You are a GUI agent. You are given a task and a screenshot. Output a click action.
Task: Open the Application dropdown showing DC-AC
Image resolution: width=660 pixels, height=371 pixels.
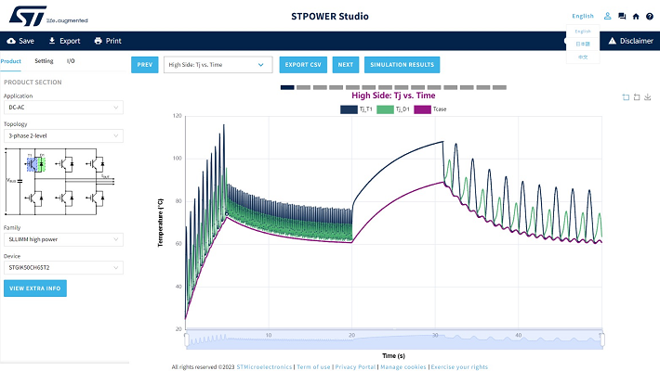tap(62, 108)
